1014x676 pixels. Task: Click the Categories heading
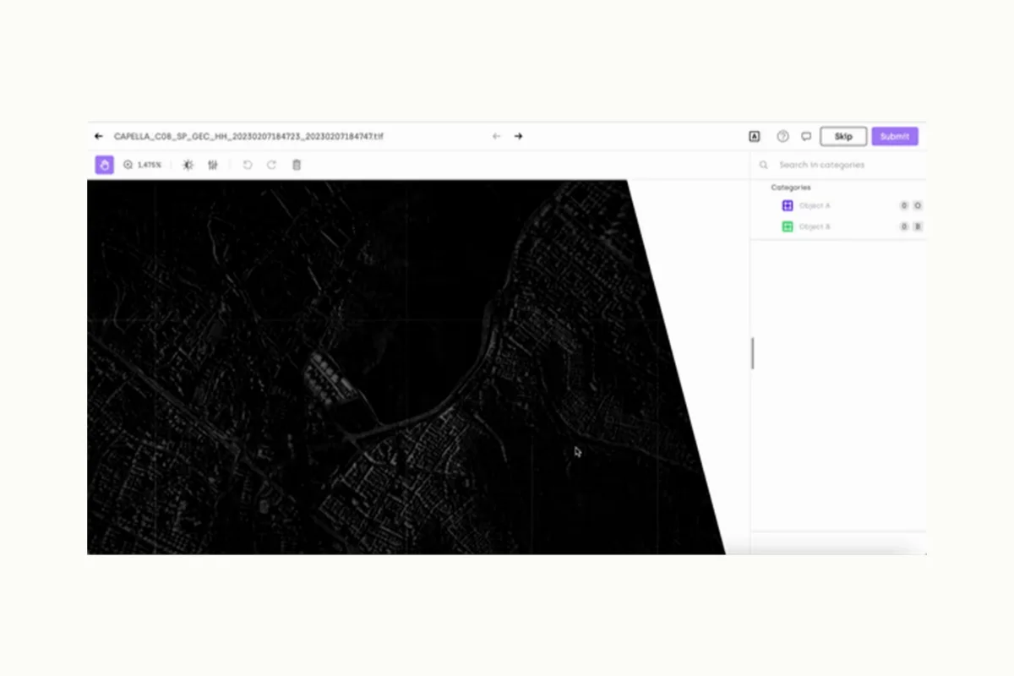791,188
